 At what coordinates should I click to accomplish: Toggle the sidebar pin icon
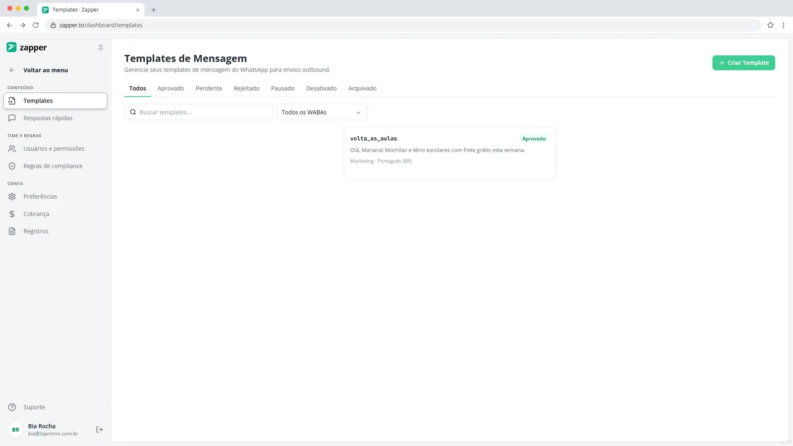click(101, 48)
